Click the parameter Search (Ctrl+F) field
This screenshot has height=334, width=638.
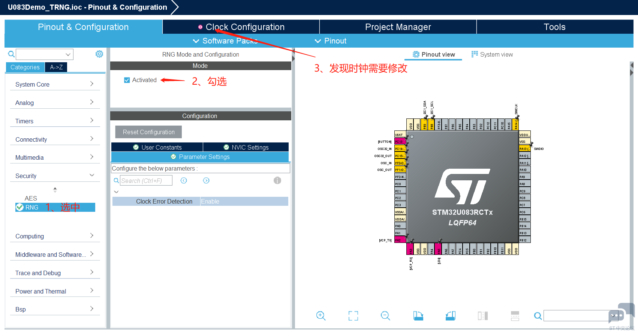146,181
